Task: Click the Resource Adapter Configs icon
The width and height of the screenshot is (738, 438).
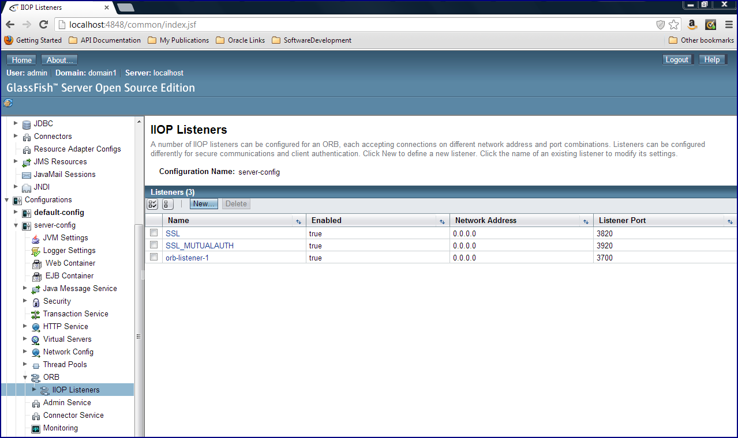Action: click(x=27, y=149)
